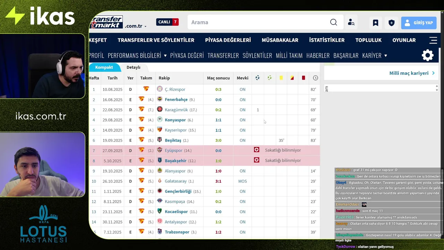Screen dimensions: 444x250
Task: Open İSTATİSTİKLER menu
Action: point(327,40)
